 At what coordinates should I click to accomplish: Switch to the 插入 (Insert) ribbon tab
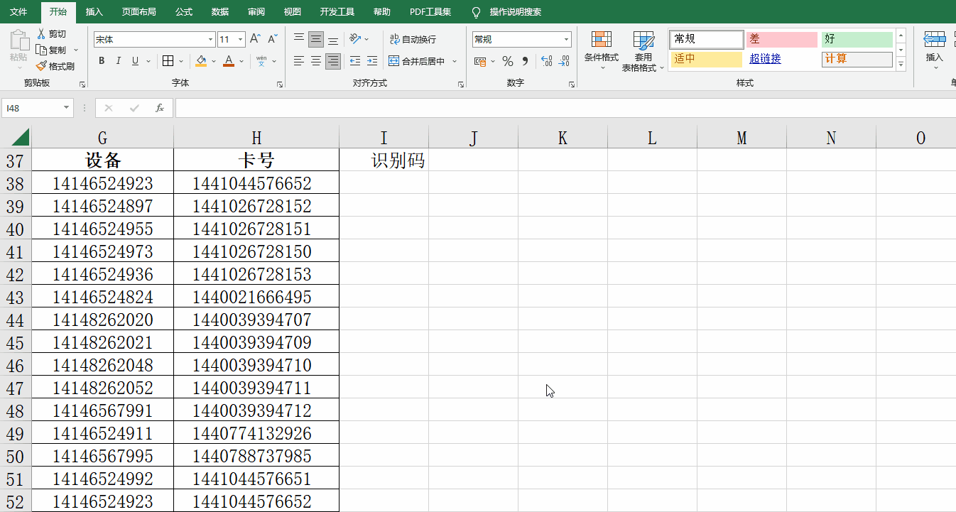click(x=94, y=12)
